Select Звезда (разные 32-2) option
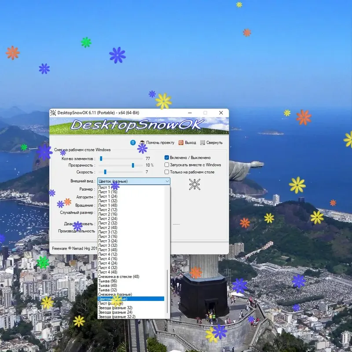 coord(131,317)
